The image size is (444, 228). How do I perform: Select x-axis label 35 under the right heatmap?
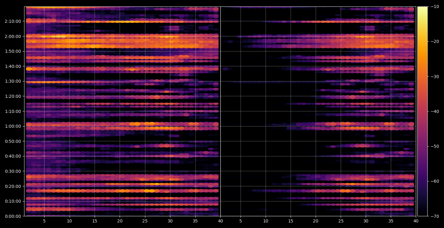click(x=391, y=221)
